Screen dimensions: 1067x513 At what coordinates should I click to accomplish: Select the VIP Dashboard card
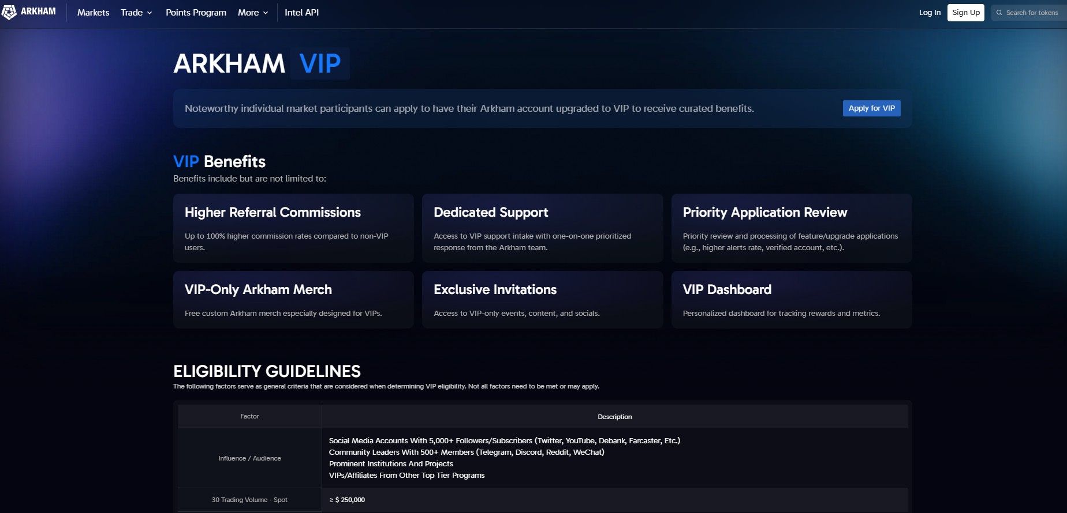tap(791, 300)
